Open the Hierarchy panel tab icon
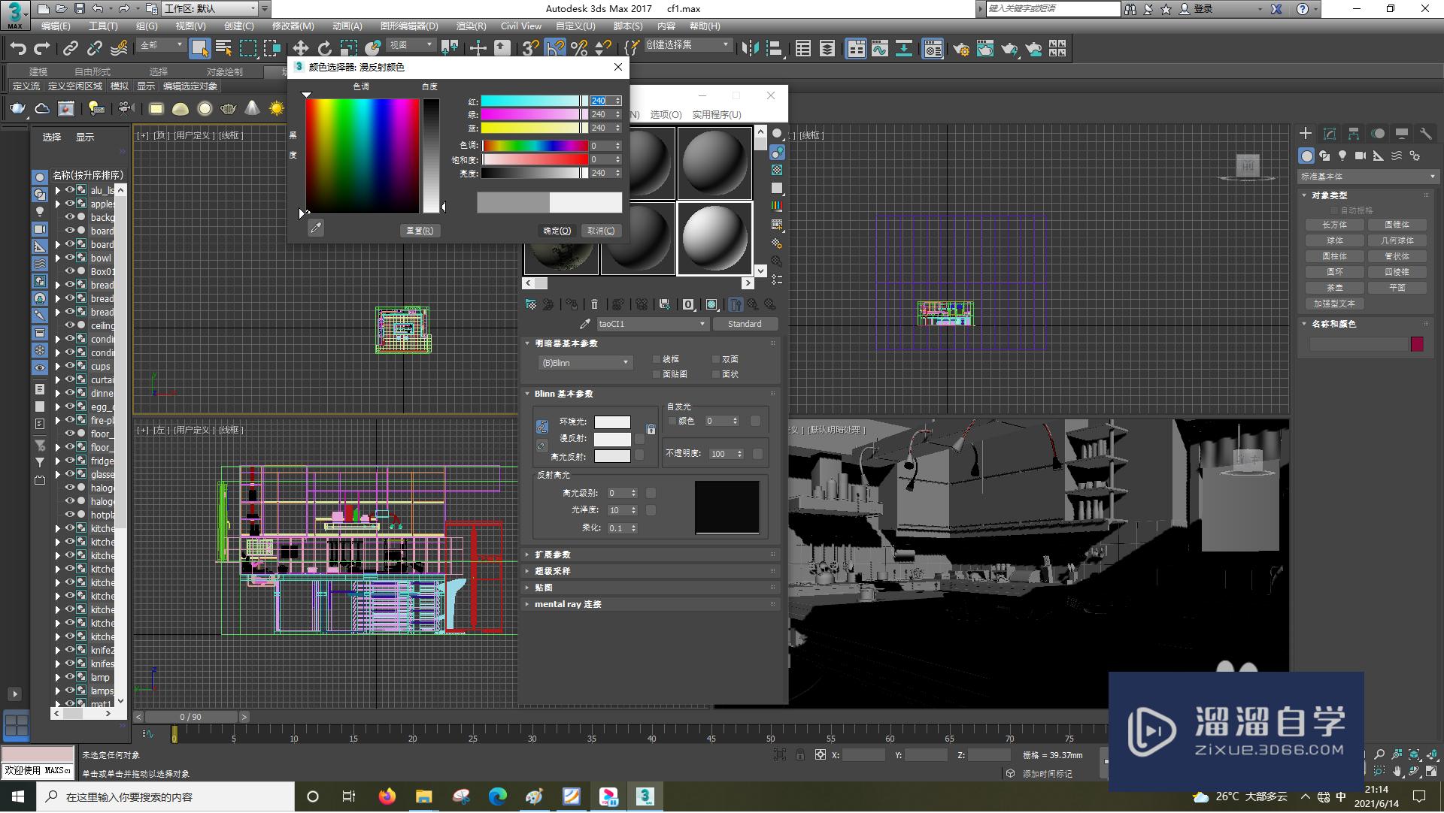 pyautogui.click(x=1354, y=134)
